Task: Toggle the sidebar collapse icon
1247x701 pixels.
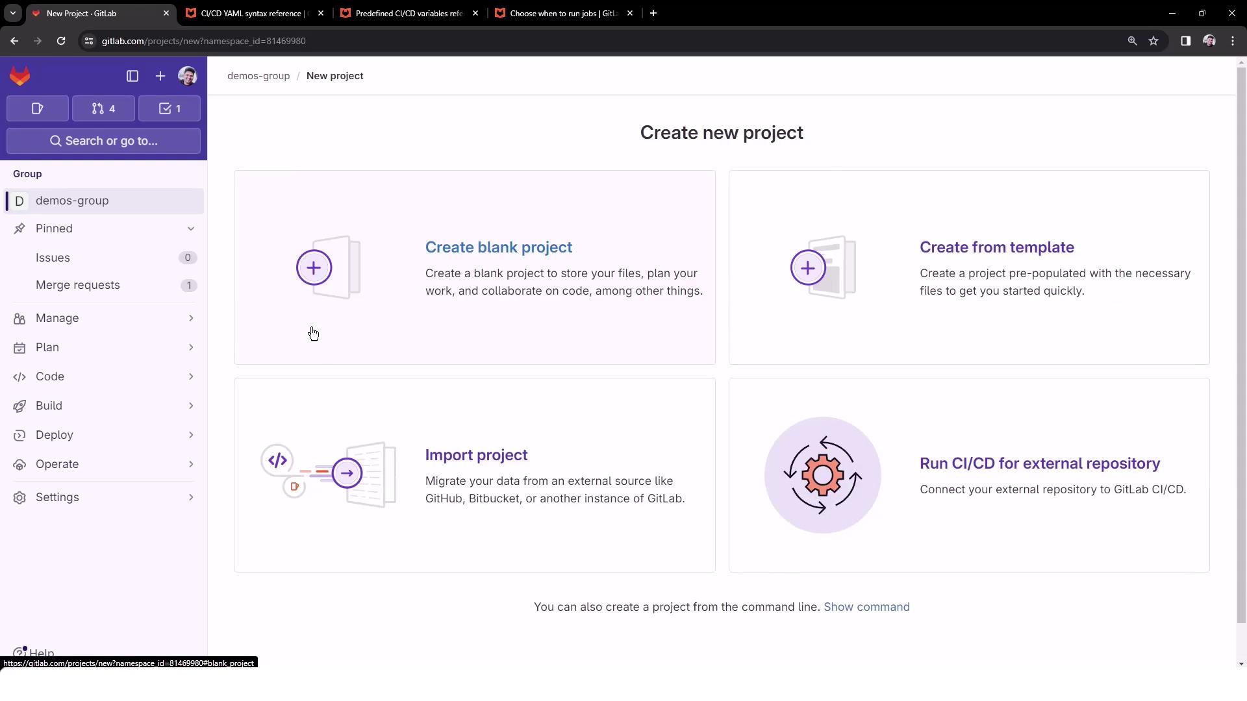Action: tap(132, 77)
